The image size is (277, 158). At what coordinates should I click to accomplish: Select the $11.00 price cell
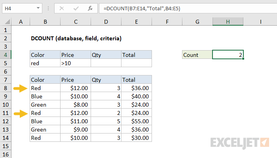click(76, 121)
